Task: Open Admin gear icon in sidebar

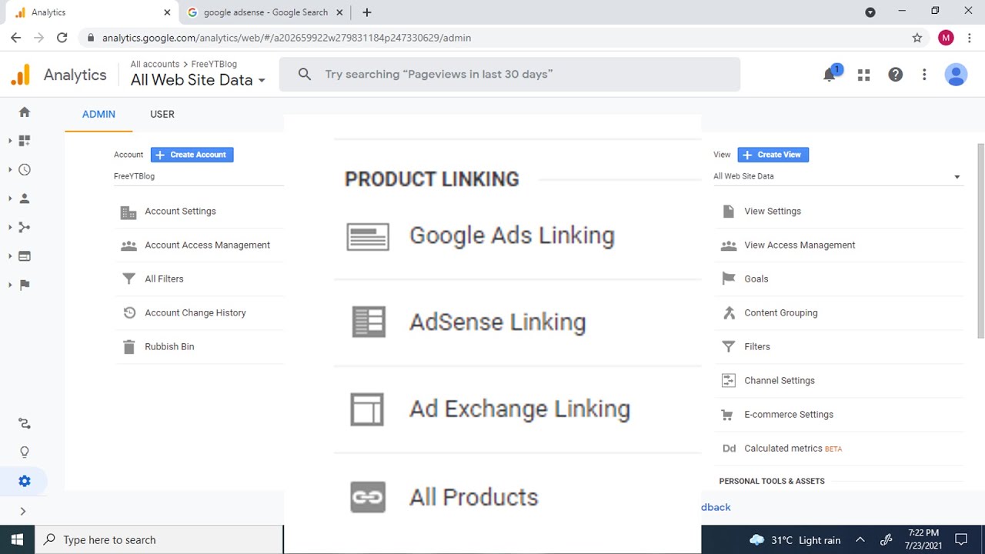Action: 25,481
